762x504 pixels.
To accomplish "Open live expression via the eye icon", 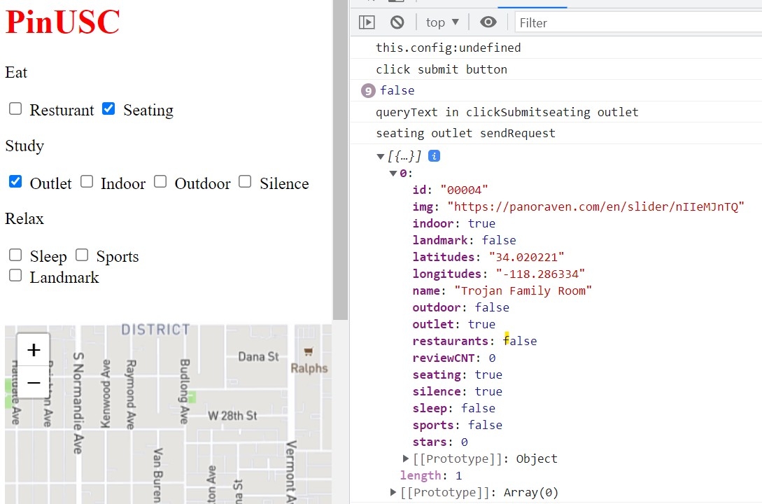I will pos(488,22).
